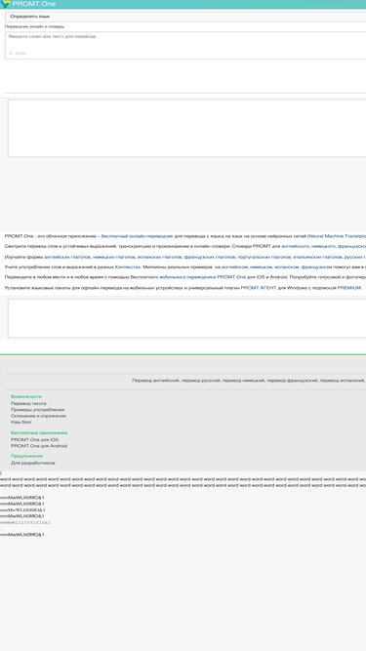Open Склонение и спряжение footer link
This screenshot has width=366, height=651.
point(38,416)
